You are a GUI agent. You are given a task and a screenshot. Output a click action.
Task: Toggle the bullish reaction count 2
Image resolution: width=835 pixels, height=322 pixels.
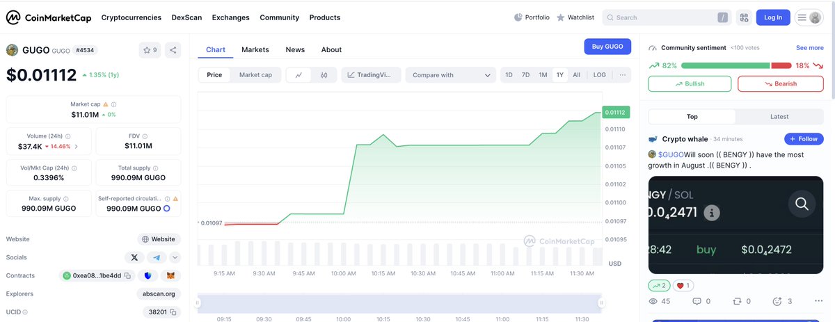(x=658, y=285)
